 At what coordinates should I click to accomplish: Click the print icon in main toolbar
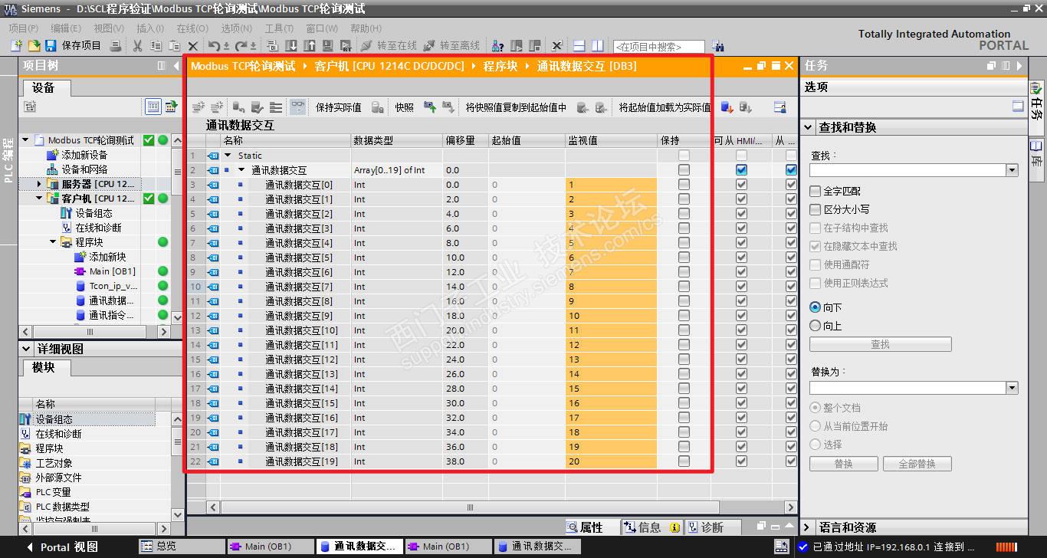(x=116, y=46)
